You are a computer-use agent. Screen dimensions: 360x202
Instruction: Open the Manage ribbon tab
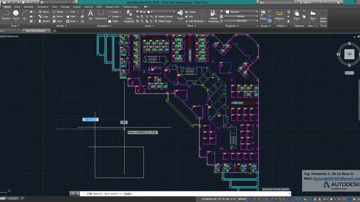click(x=65, y=7)
